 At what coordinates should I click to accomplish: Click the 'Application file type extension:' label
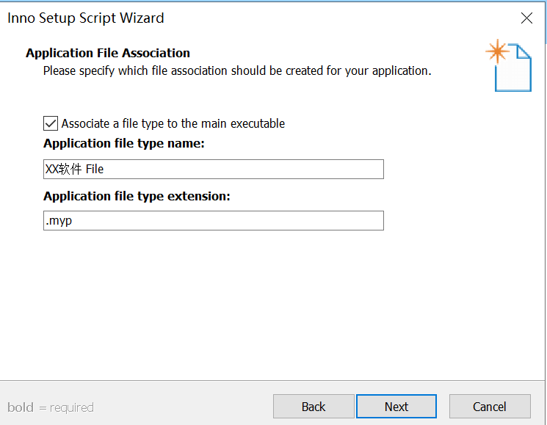click(x=137, y=196)
